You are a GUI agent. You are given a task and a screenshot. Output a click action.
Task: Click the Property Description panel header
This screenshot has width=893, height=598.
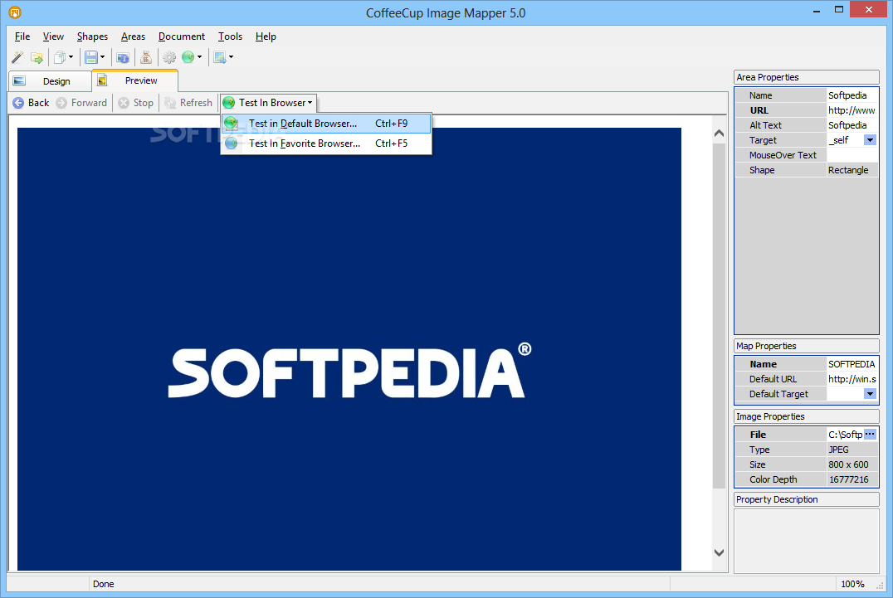tap(807, 499)
